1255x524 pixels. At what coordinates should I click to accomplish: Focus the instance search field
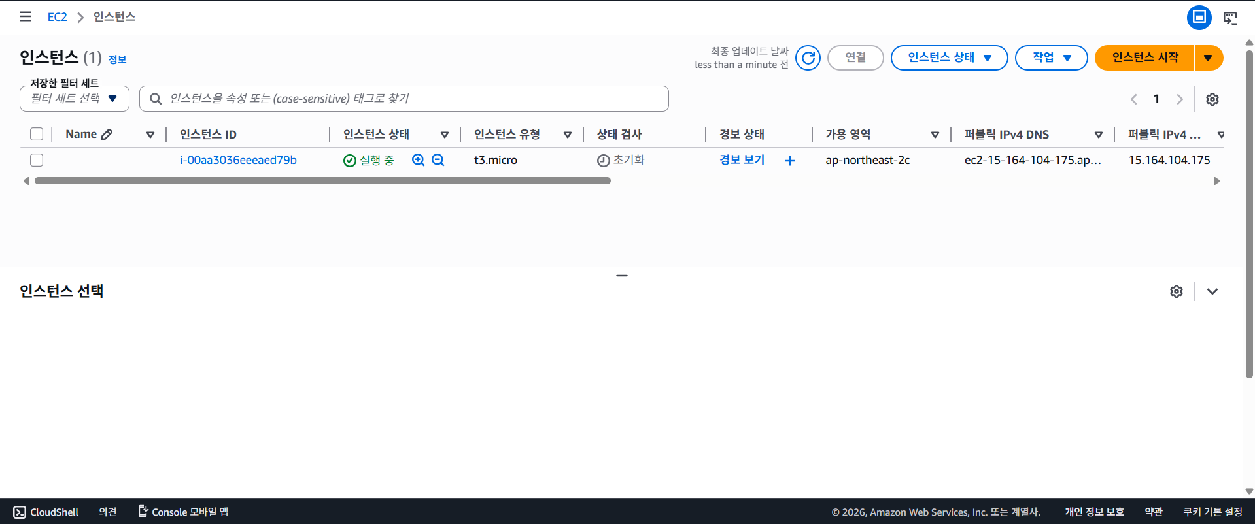point(404,99)
